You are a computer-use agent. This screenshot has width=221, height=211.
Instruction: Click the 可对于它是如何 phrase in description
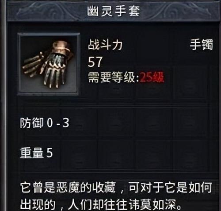(x=171, y=188)
